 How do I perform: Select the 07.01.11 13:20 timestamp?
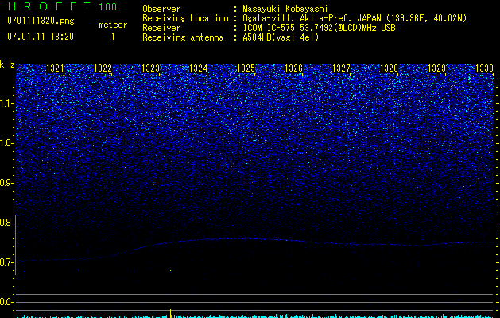pyautogui.click(x=40, y=37)
